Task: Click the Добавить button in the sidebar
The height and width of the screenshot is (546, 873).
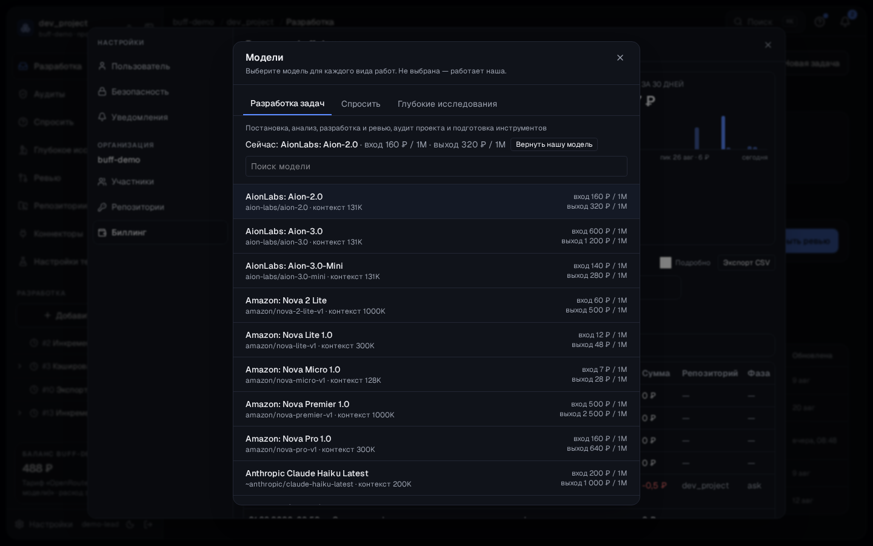Action: pyautogui.click(x=67, y=315)
